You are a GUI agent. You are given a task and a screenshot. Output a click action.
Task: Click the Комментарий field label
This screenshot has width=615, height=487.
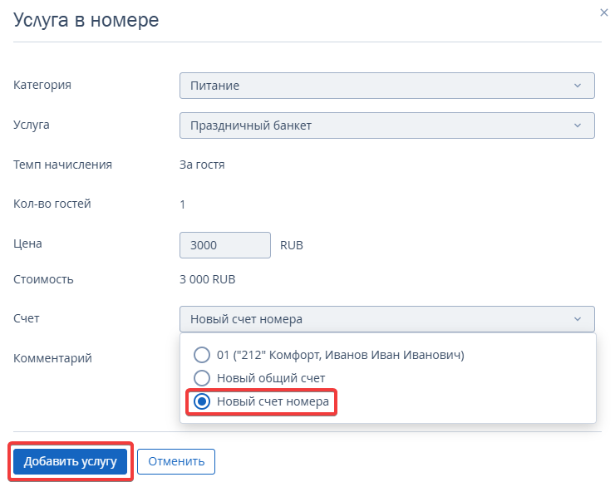pyautogui.click(x=52, y=358)
